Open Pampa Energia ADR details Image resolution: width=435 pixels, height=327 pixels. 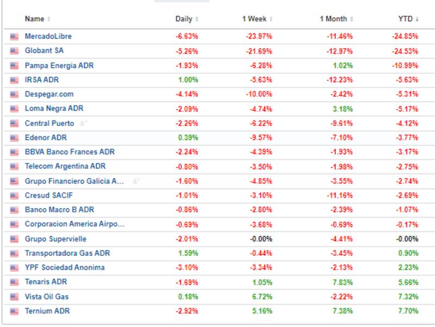pos(59,65)
